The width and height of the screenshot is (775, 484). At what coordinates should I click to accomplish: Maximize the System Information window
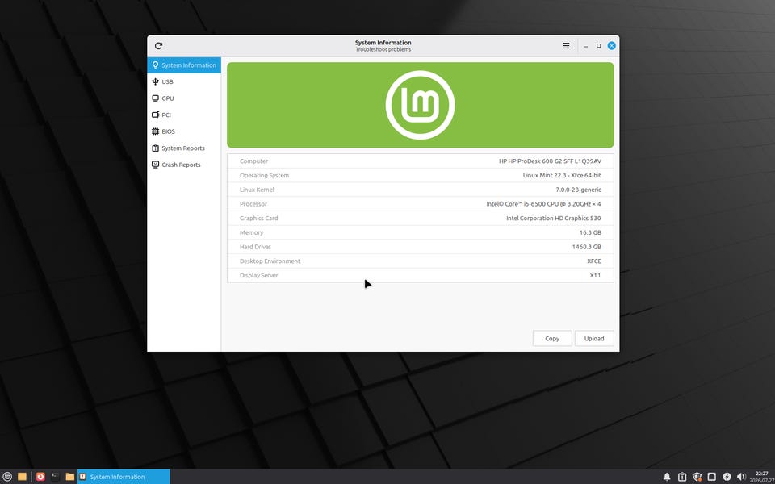click(598, 45)
